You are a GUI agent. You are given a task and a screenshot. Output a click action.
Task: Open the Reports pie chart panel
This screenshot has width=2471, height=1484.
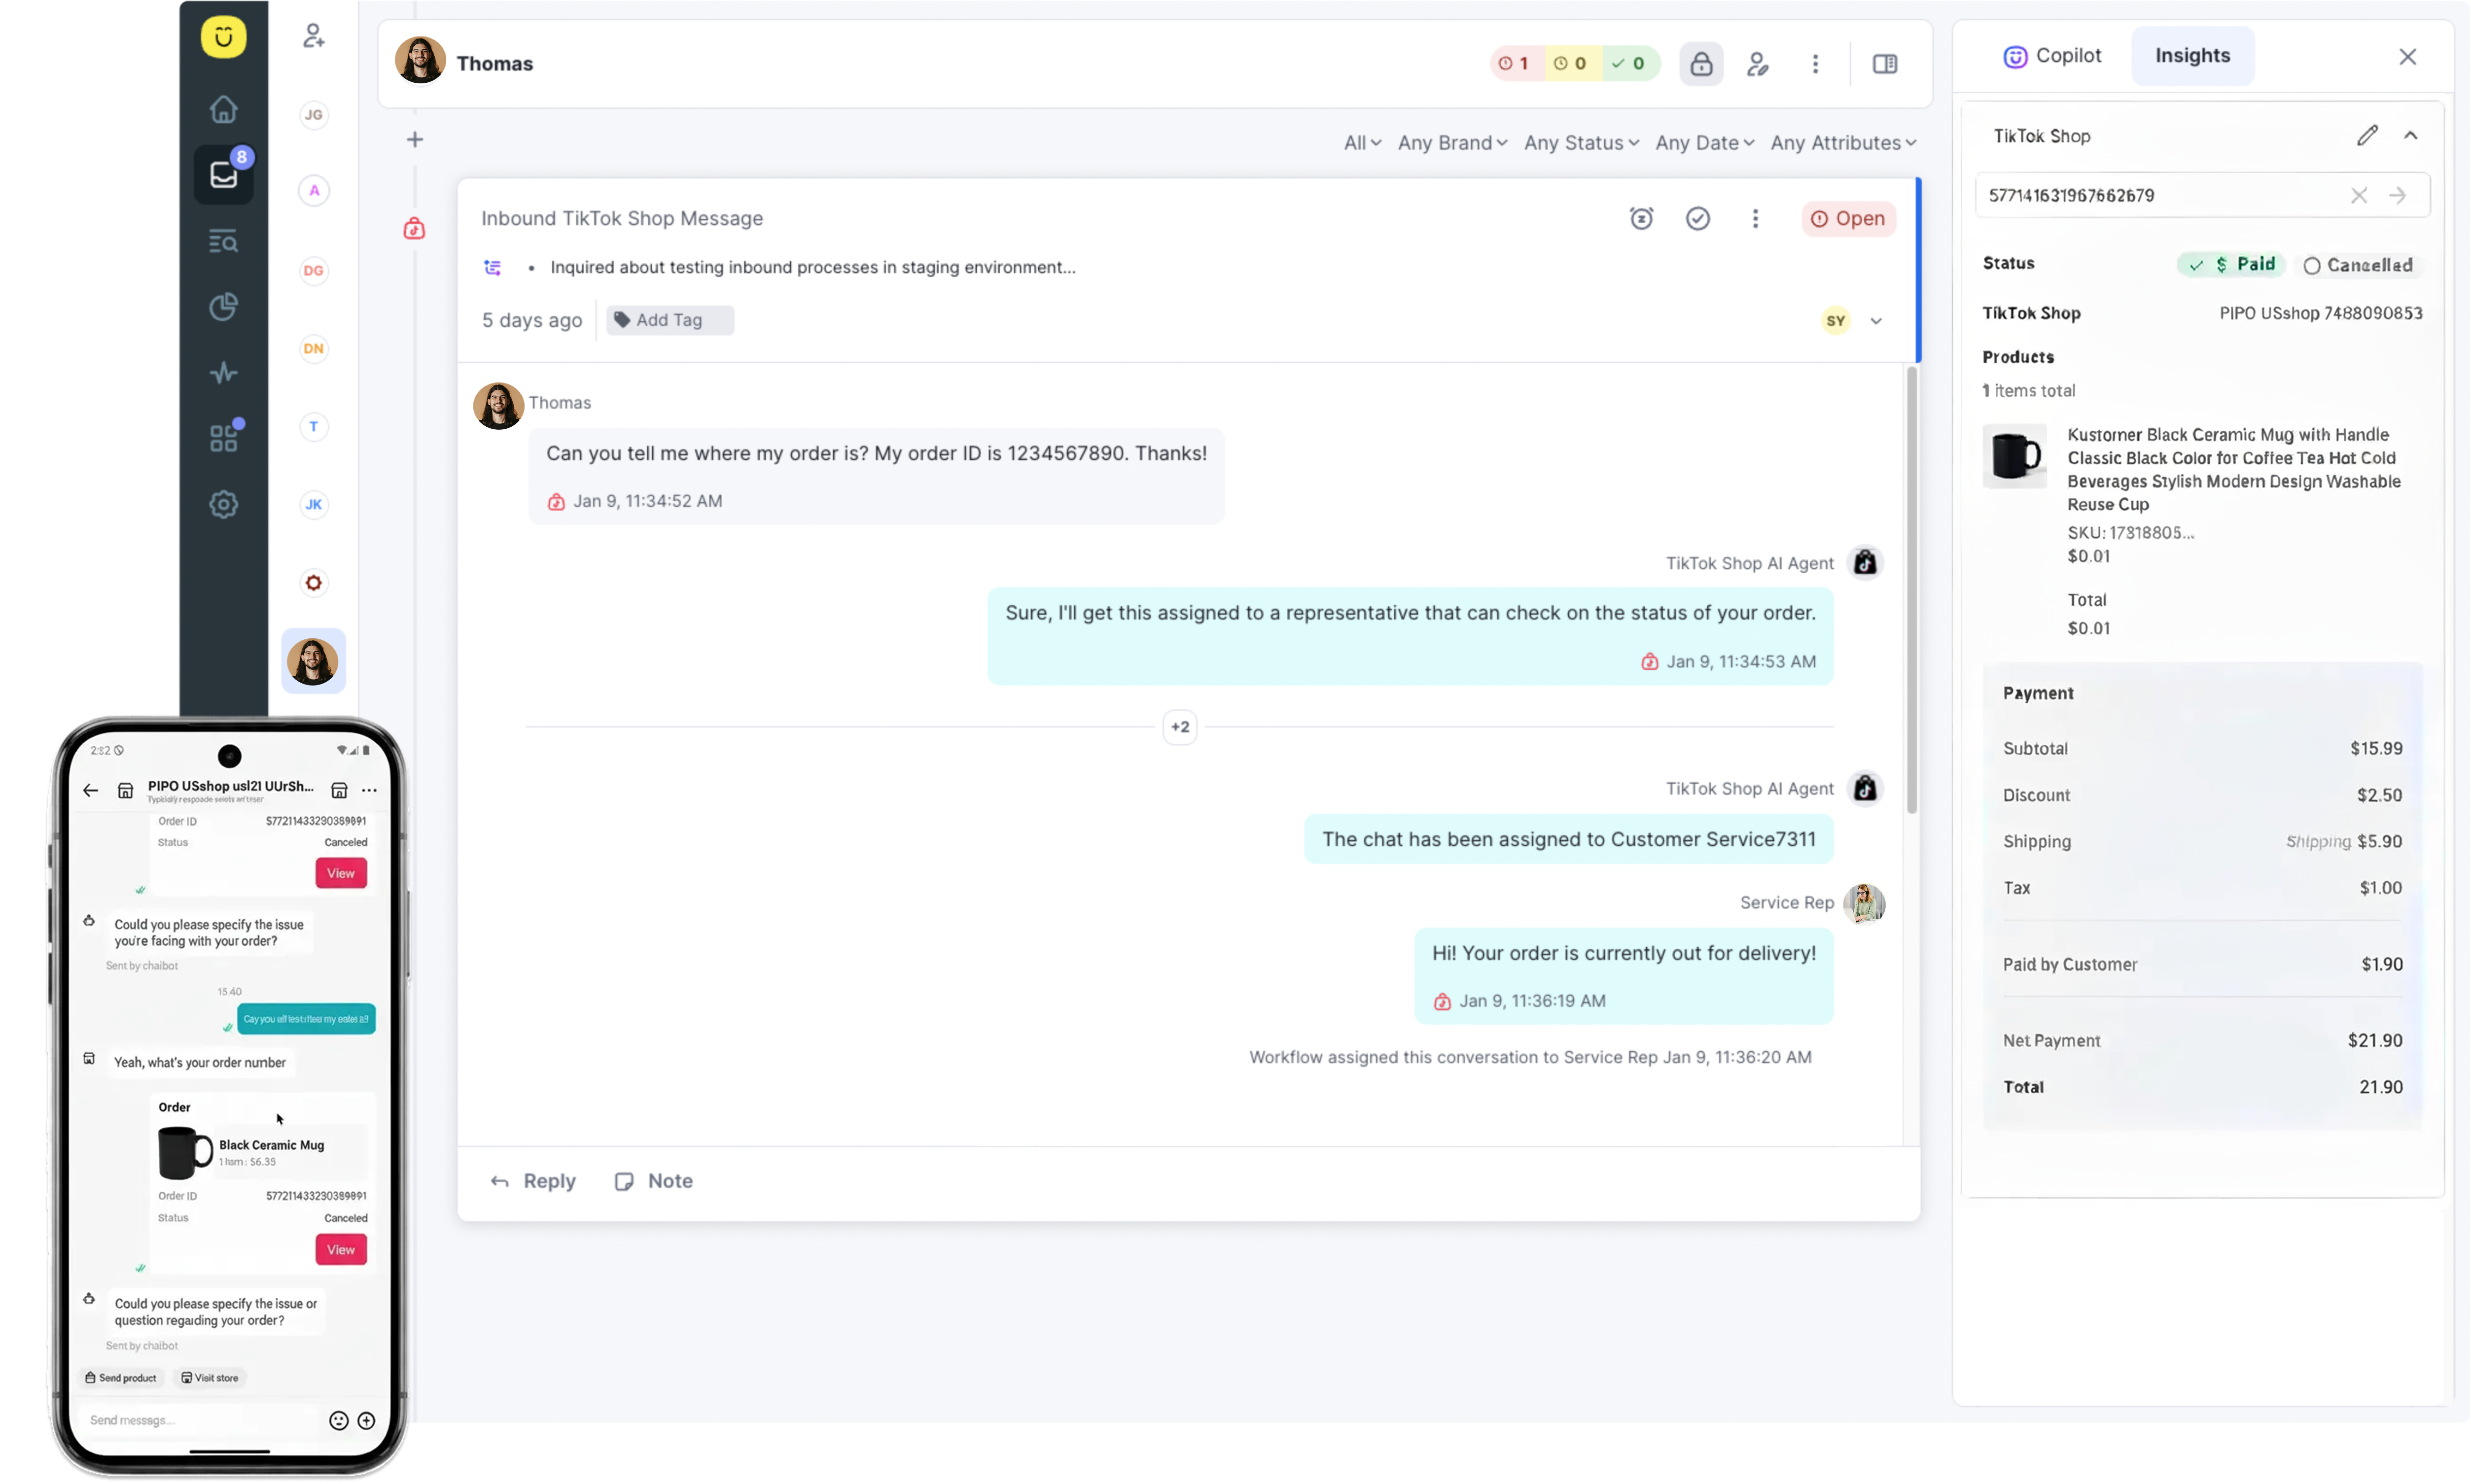223,307
